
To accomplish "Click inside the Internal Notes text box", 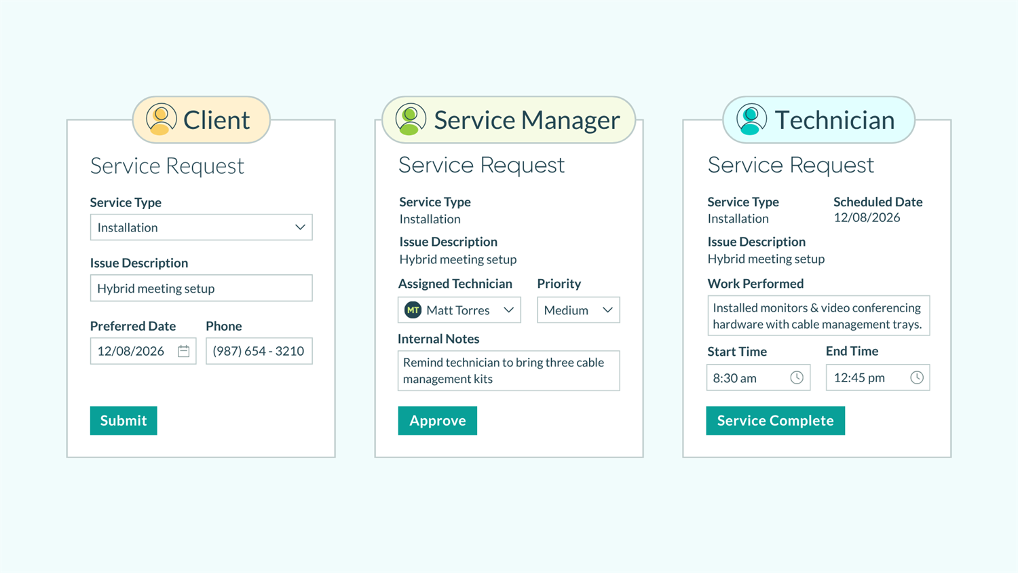I will (x=508, y=371).
